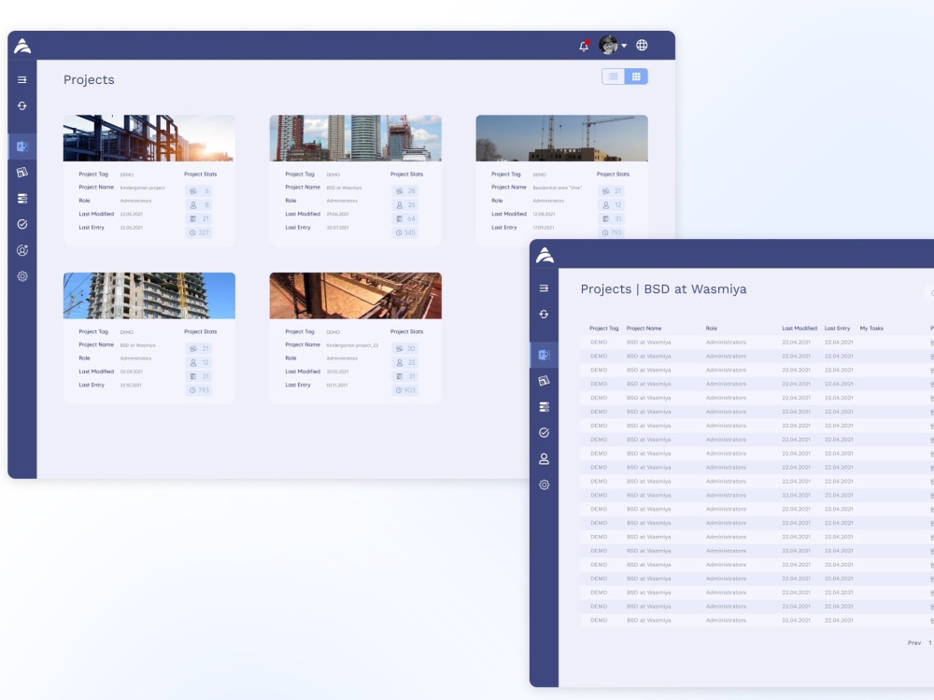The image size is (934, 700).
Task: Click the users stat 8 on Kindergarten project card
Action: 199,204
